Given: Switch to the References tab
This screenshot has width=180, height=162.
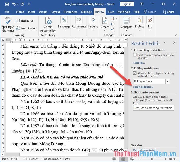Looking at the screenshot, I should tap(70, 12).
